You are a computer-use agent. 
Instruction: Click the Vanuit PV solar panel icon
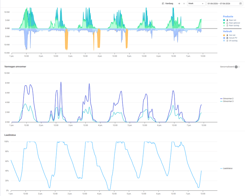227,38
